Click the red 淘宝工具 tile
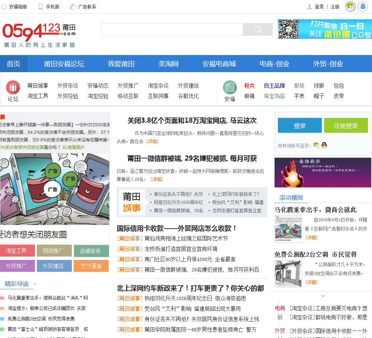 click(17, 251)
